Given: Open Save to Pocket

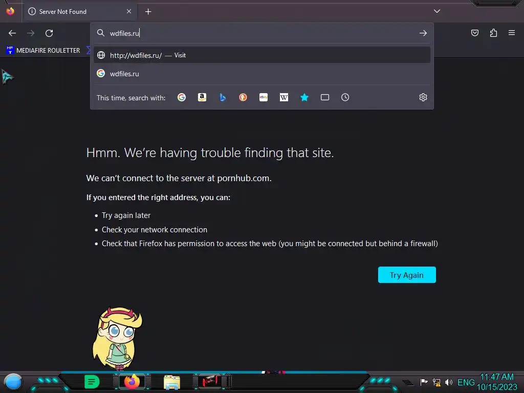Looking at the screenshot, I should coord(475,33).
